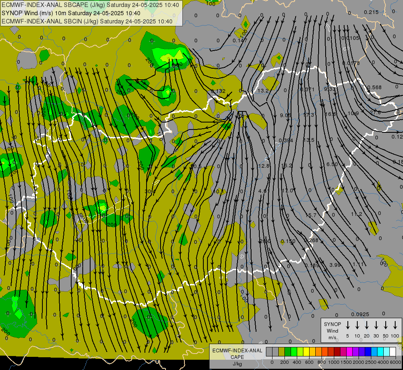
Task: Click the 16.8 value on the map
Action: [x=331, y=114]
